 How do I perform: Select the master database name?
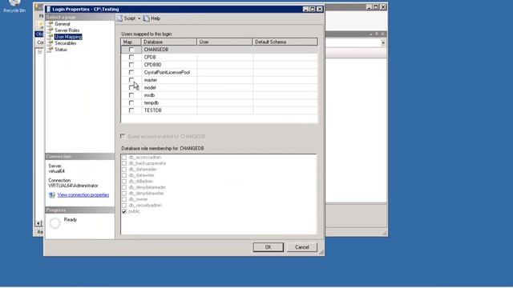pyautogui.click(x=151, y=80)
